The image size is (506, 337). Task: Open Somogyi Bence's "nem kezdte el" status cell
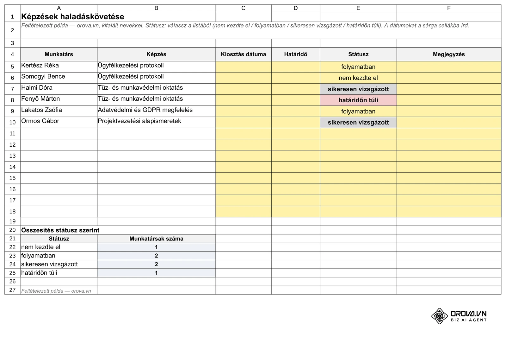tap(358, 78)
